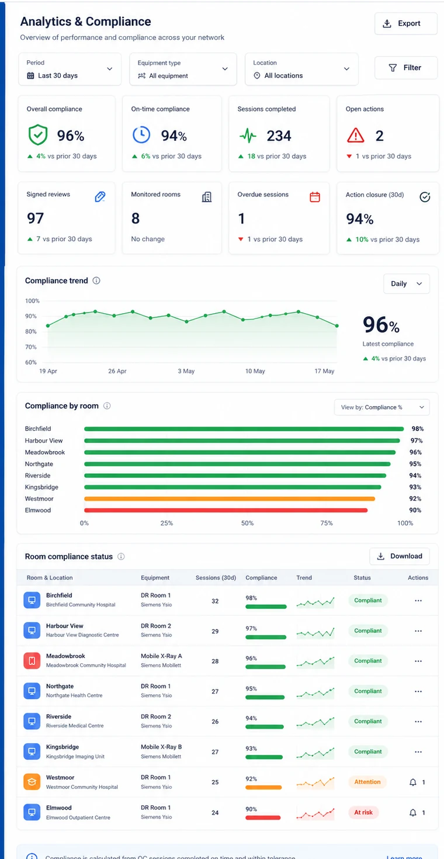Open the actions menu for Northgate

pos(418,691)
